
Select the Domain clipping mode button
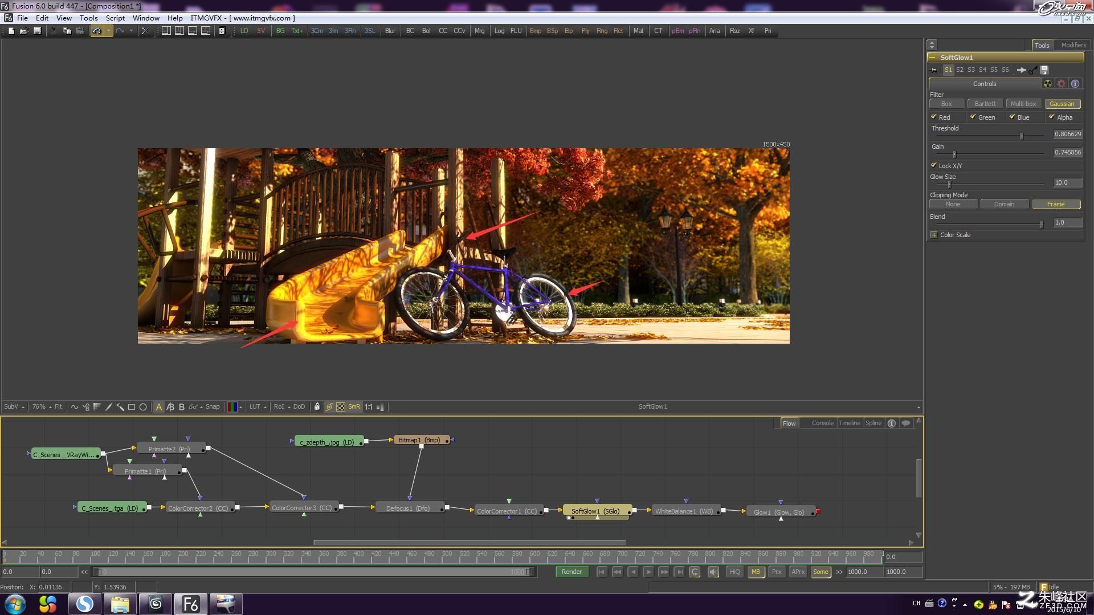(1004, 204)
